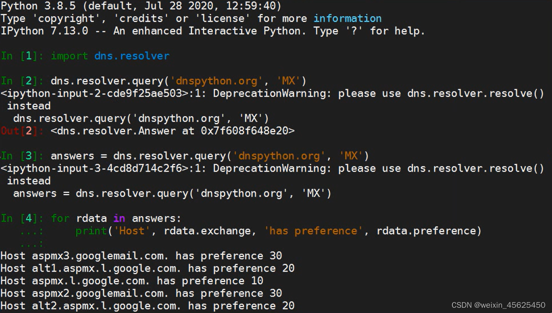Click the string 'has preference' in code
Screen dimensions: 552x313
(x=313, y=231)
